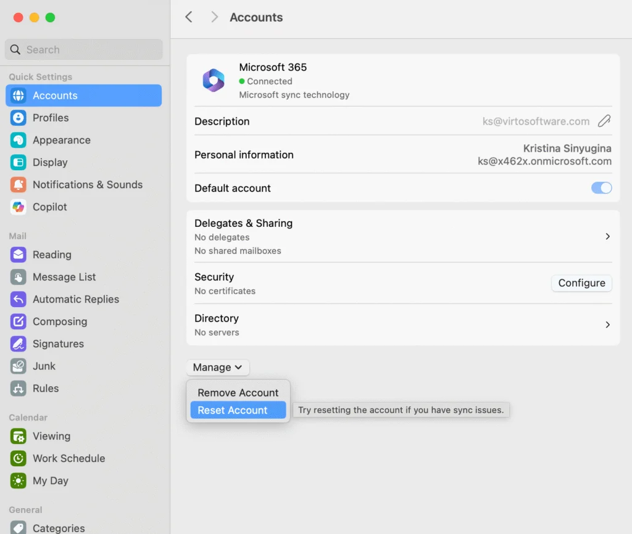Open Notifications & Sounds bell icon

[18, 184]
